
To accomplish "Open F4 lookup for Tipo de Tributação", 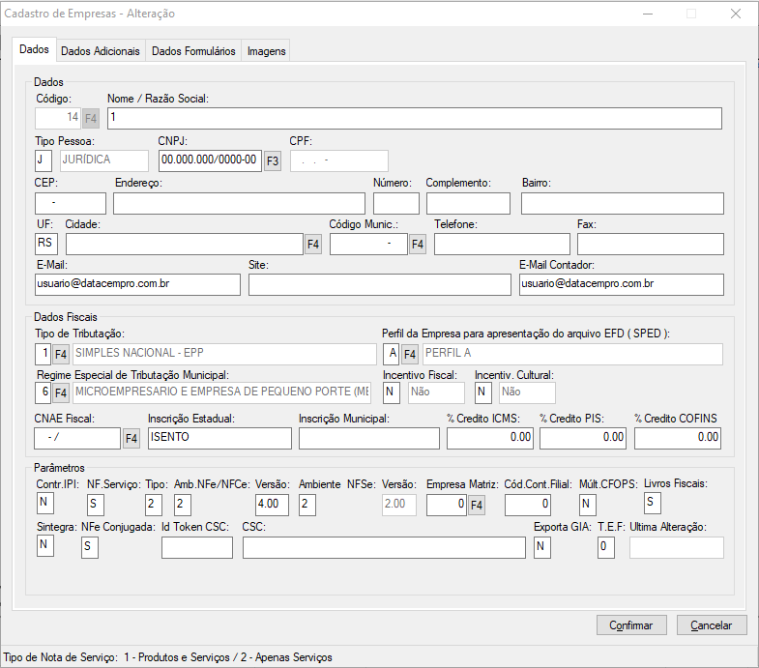I will click(61, 355).
